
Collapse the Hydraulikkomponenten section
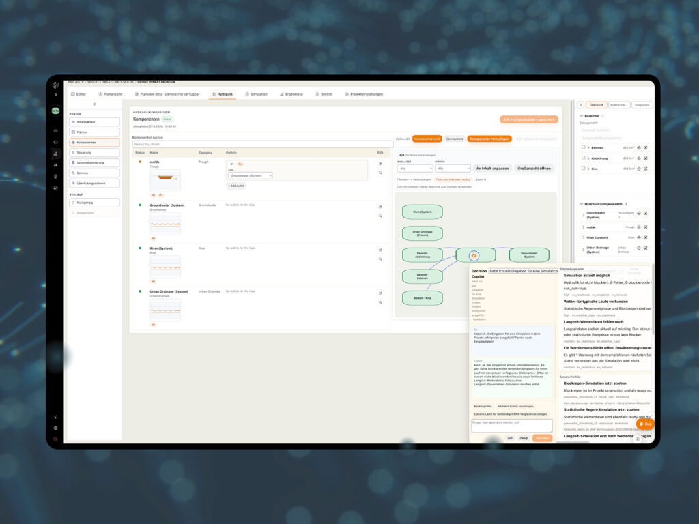point(582,204)
